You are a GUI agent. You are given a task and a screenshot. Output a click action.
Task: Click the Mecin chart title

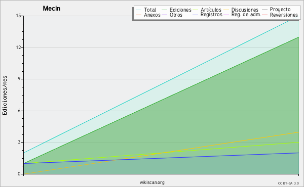click(x=52, y=8)
